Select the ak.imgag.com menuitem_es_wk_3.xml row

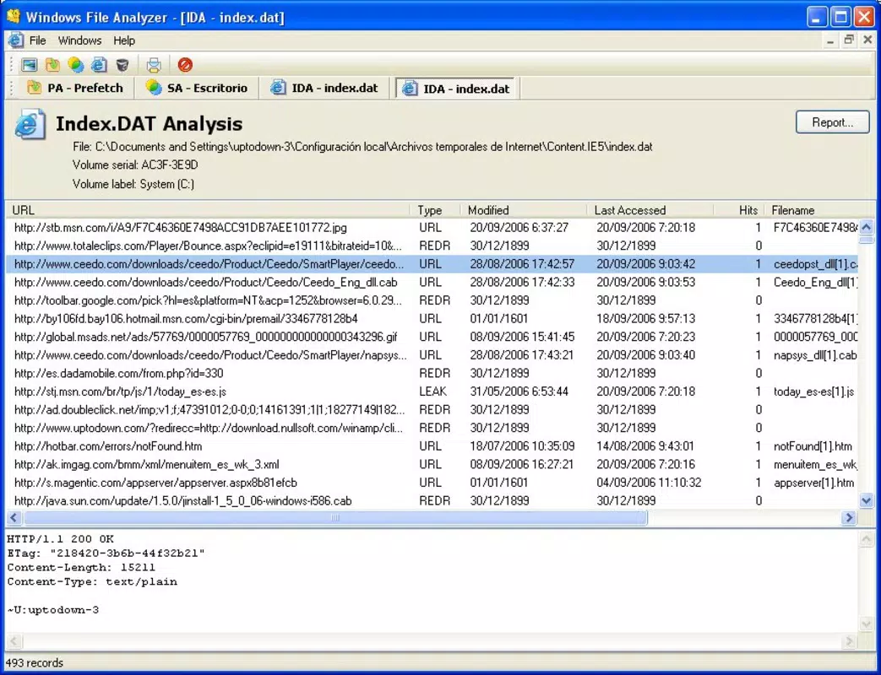[x=432, y=465]
